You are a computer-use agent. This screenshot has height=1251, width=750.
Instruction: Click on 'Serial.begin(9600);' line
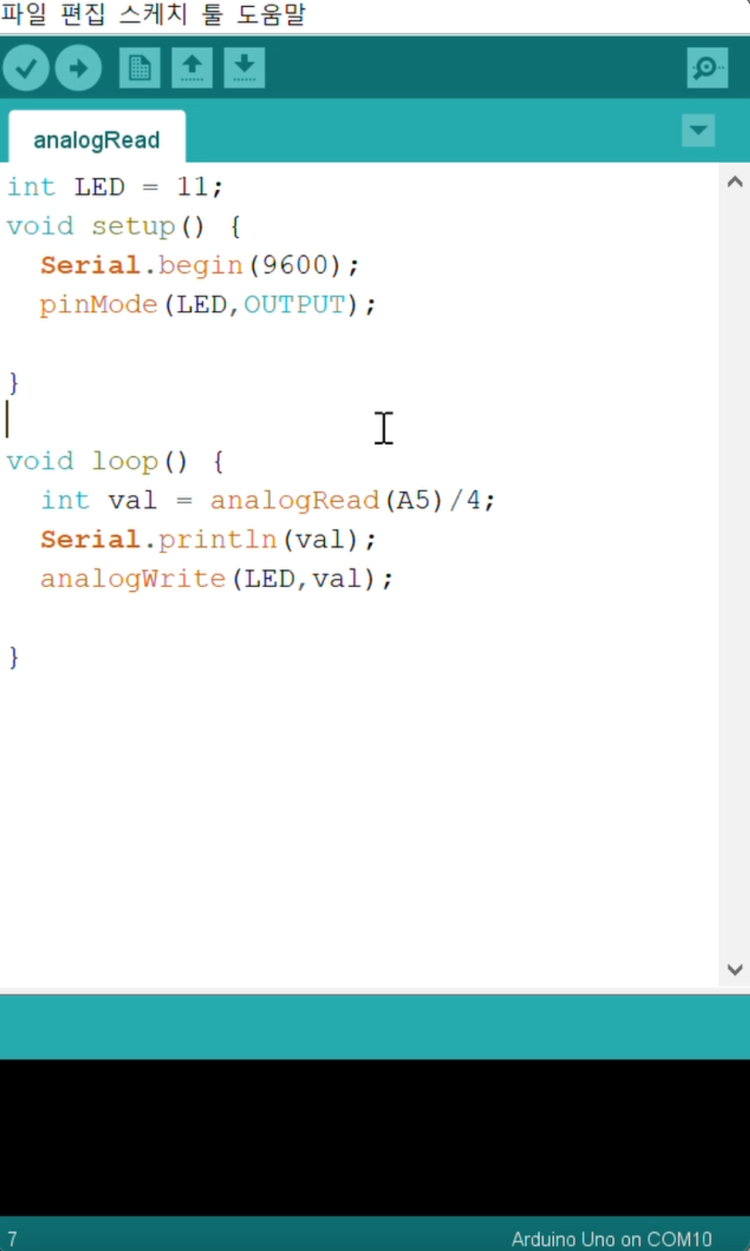(x=200, y=266)
